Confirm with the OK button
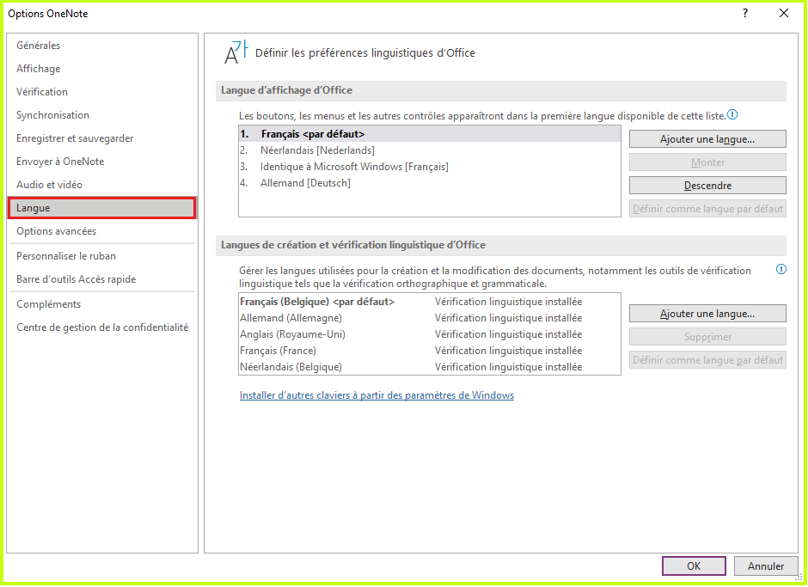The image size is (808, 587). (694, 566)
